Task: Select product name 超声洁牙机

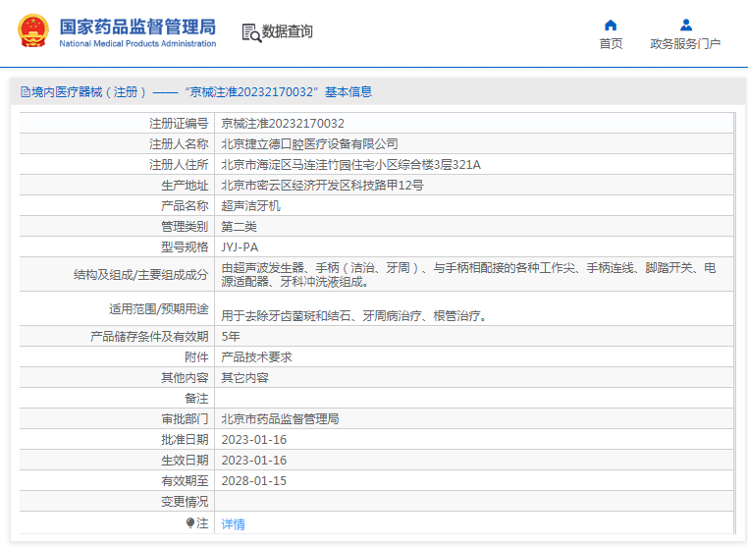Action: (x=251, y=206)
